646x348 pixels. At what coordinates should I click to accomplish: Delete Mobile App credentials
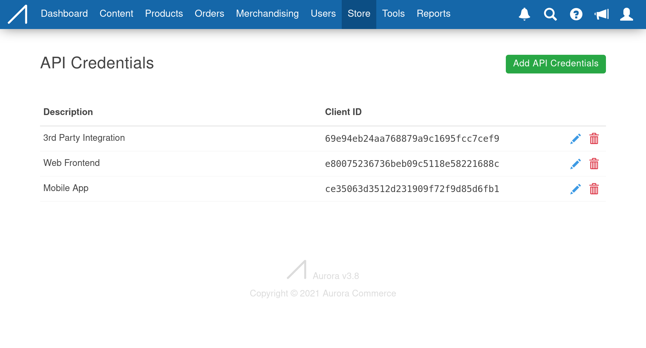(x=594, y=189)
